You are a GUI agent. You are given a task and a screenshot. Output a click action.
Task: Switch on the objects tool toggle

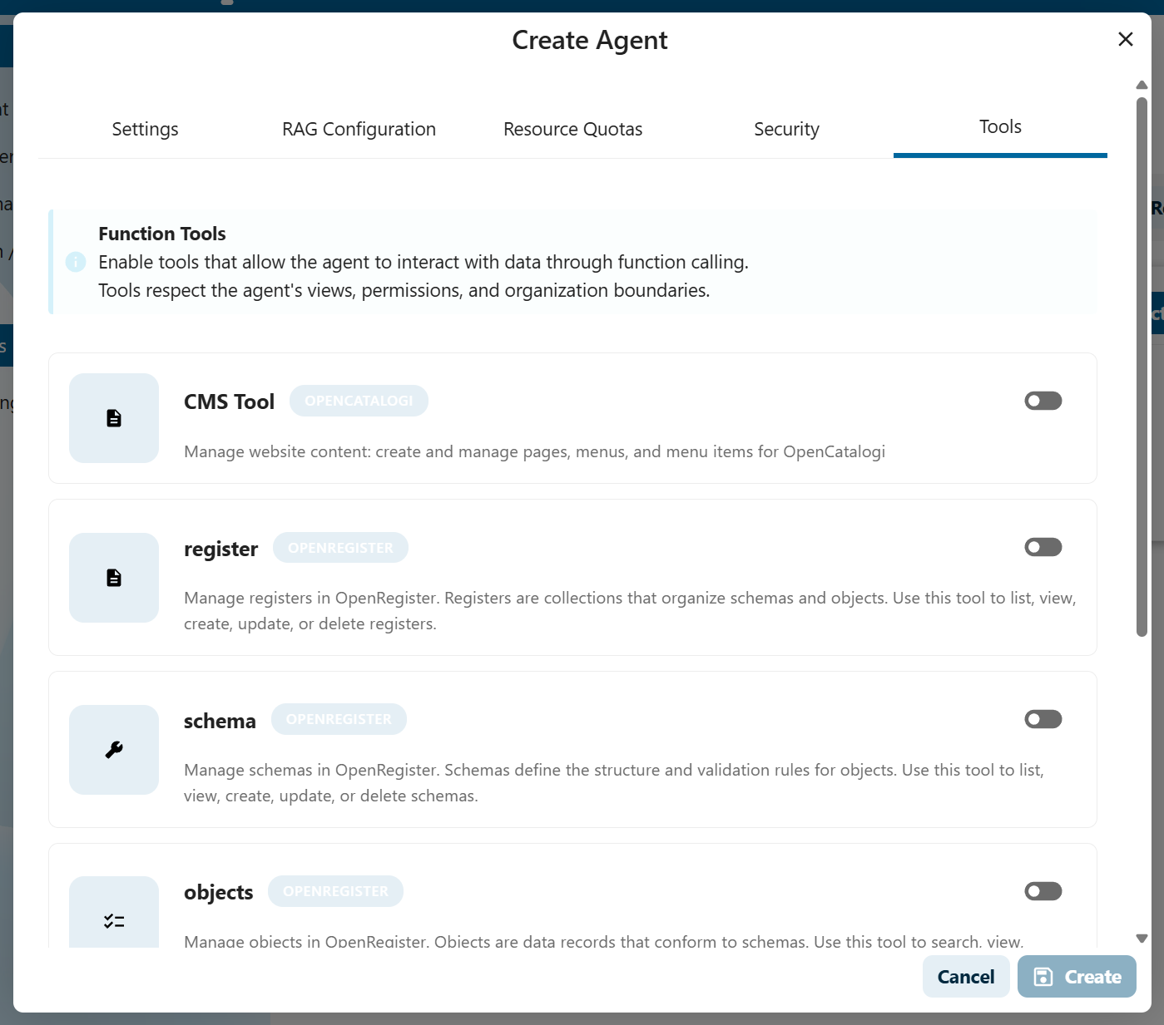[x=1043, y=891]
